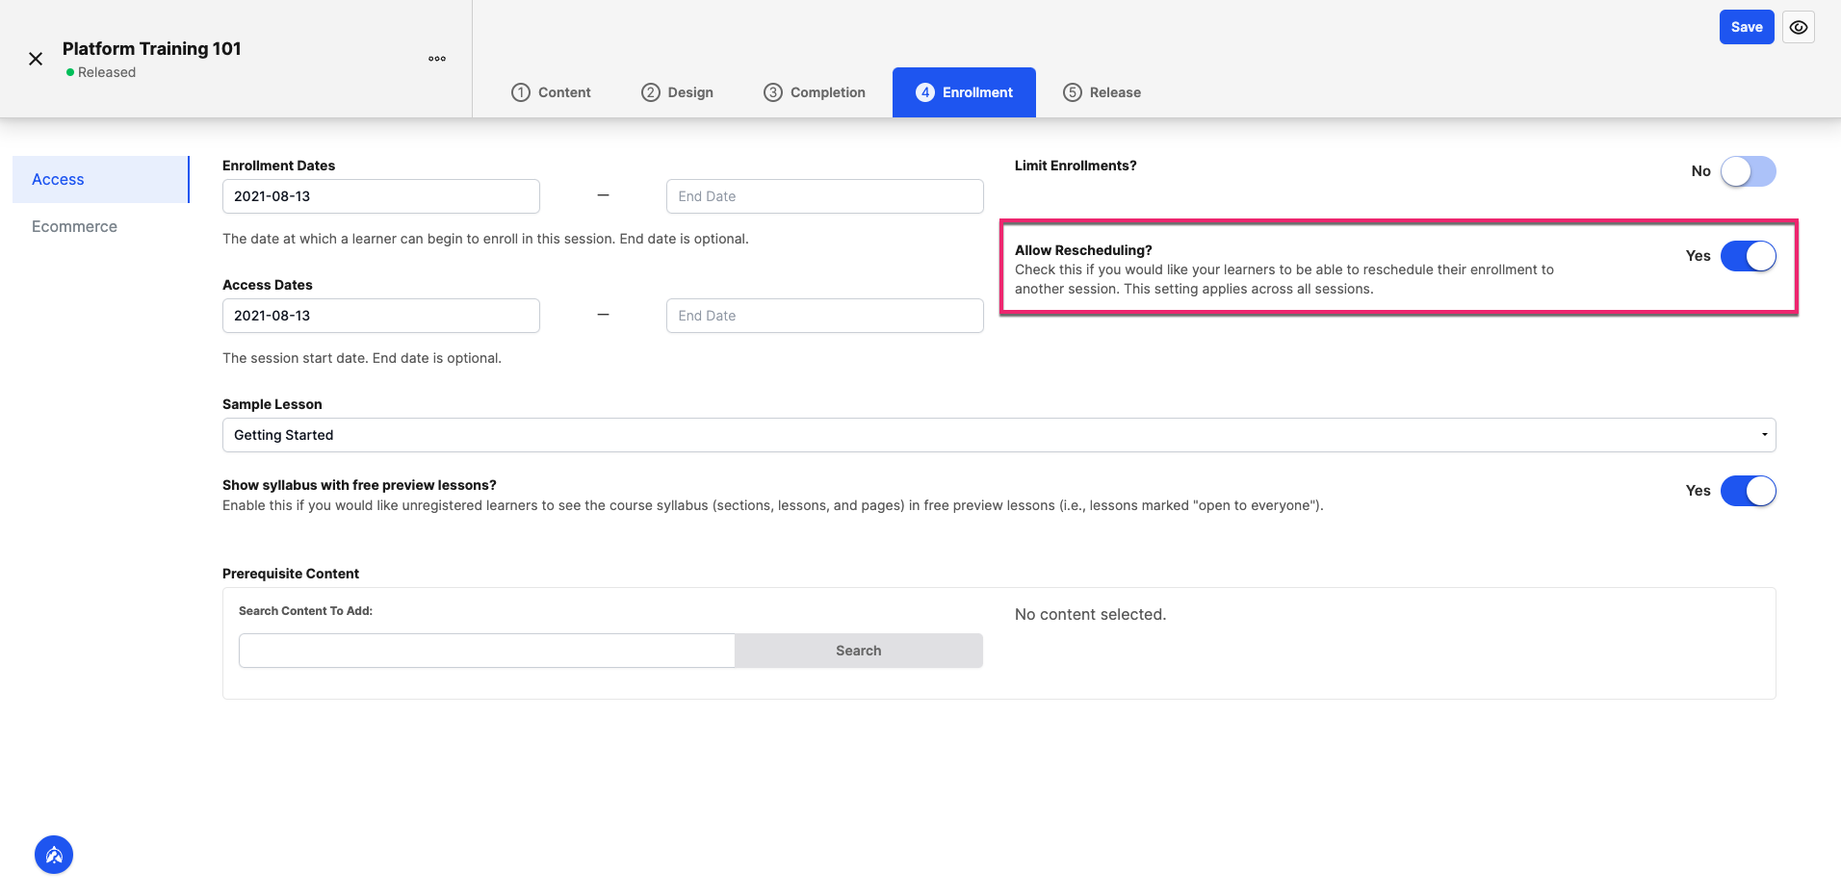Click the Prerequisite Content heading

pos(291,574)
